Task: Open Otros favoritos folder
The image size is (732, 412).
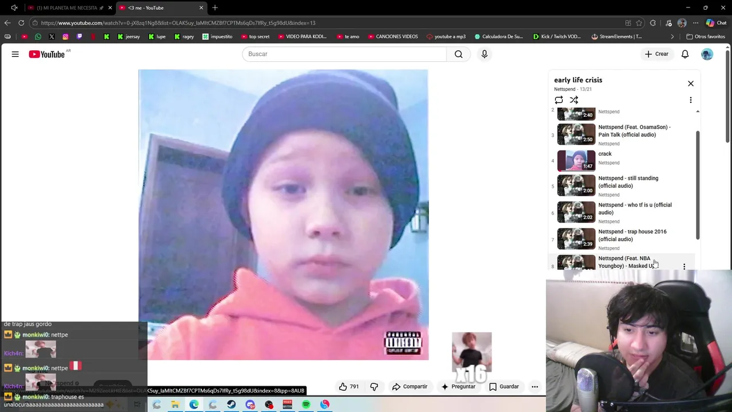Action: (x=705, y=37)
